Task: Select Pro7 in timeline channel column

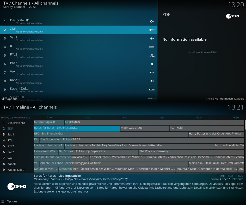Action: coord(17,152)
